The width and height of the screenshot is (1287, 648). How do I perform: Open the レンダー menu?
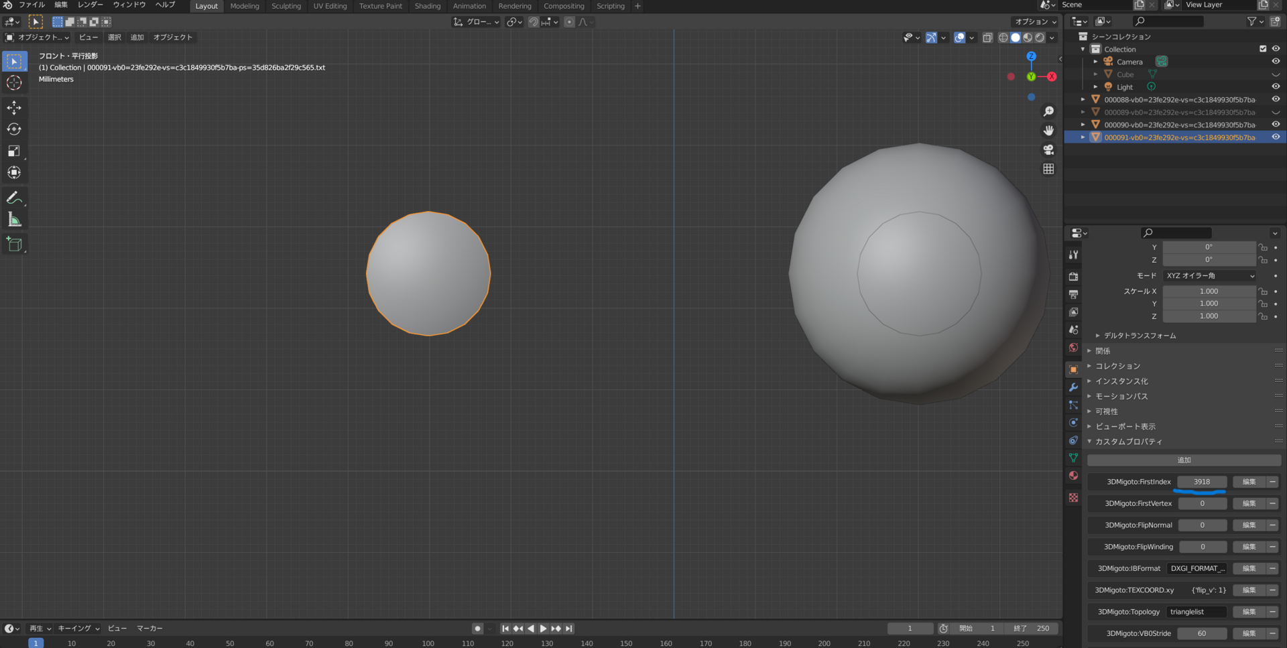pyautogui.click(x=90, y=5)
